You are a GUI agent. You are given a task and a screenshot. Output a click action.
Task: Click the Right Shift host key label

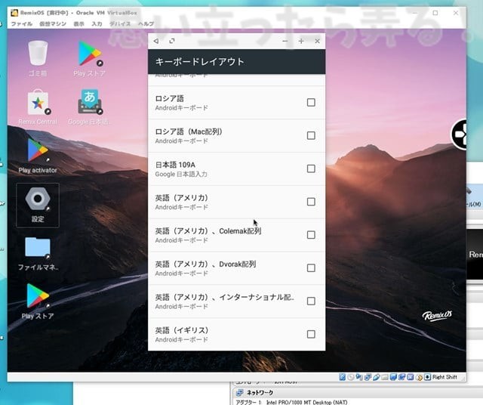coord(445,377)
